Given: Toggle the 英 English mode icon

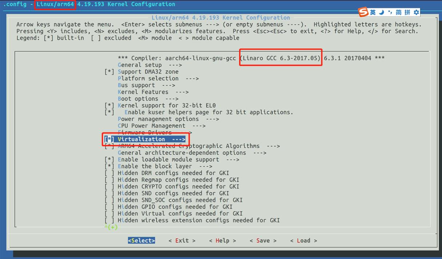Looking at the screenshot, I should (x=373, y=12).
